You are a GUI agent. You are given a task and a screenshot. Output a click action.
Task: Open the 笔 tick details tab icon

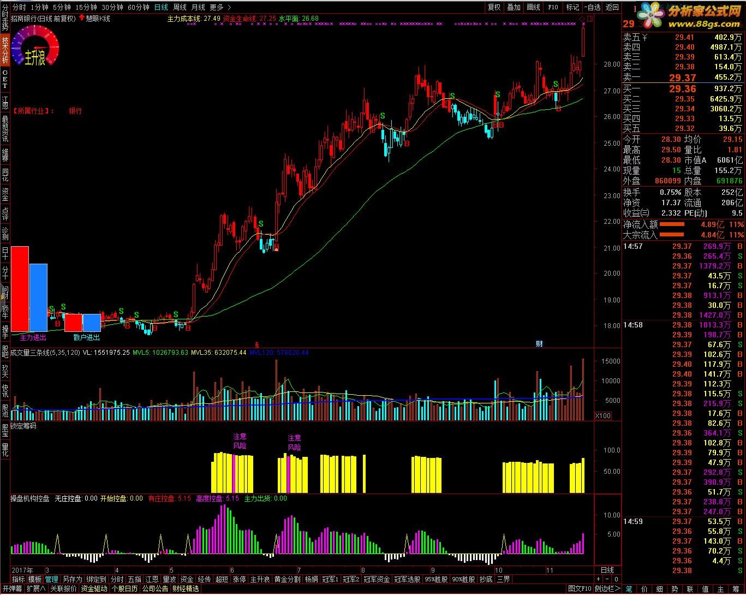(x=629, y=589)
